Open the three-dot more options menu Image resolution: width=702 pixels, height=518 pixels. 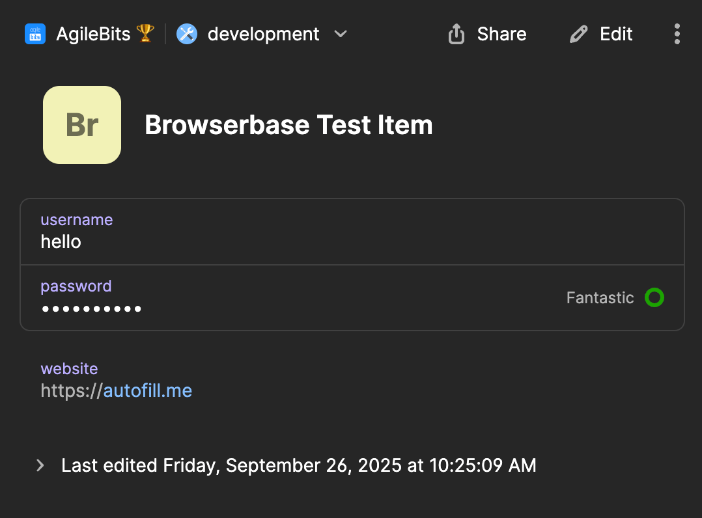[x=677, y=34]
